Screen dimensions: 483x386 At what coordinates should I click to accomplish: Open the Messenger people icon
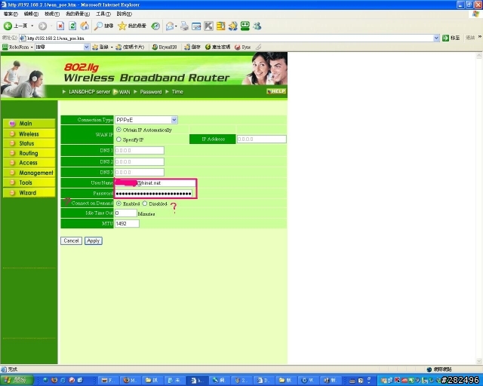tap(257, 26)
